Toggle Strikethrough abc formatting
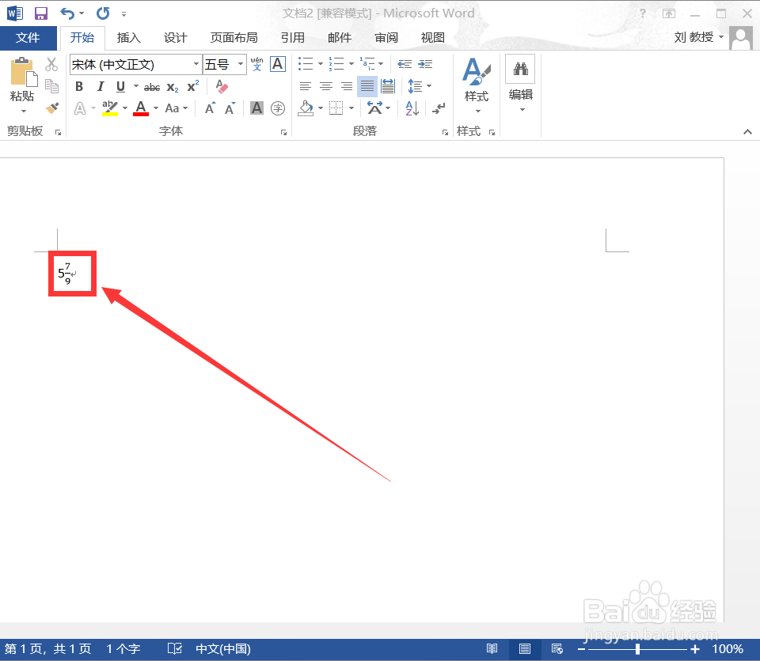 click(152, 87)
